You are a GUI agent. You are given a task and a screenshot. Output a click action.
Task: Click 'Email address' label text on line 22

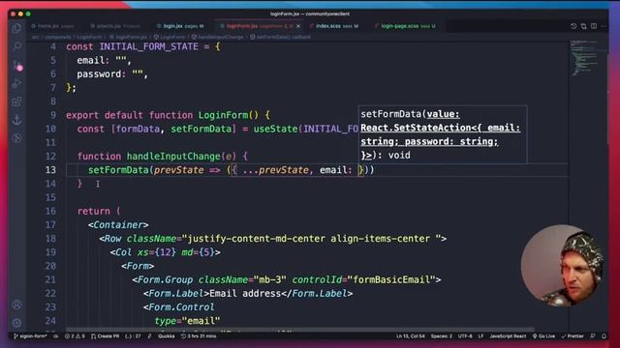pos(245,293)
